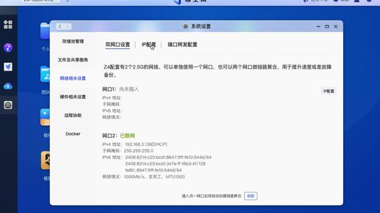380x213 pixels.
Task: Open the app grid launcher icon
Action: [8, 24]
